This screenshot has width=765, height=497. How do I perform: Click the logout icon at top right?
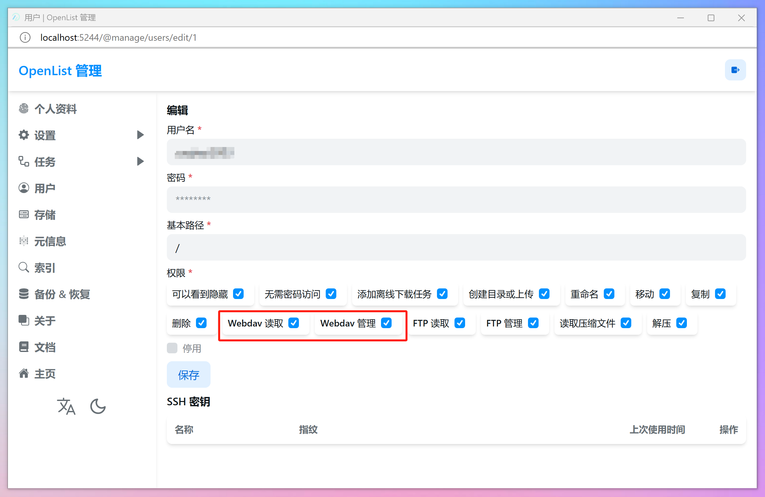tap(735, 70)
